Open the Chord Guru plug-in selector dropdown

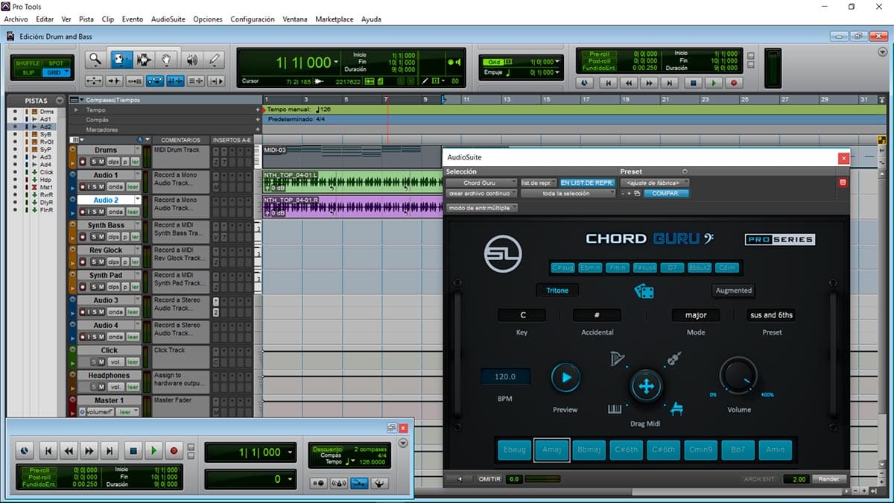point(481,183)
